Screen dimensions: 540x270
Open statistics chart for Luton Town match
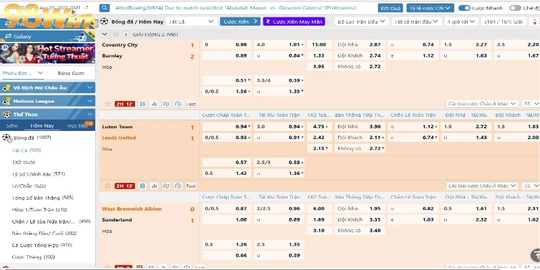155,186
